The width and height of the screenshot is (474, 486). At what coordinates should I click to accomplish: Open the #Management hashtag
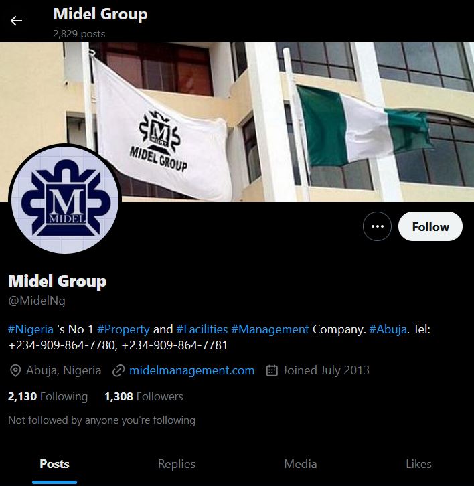(270, 329)
